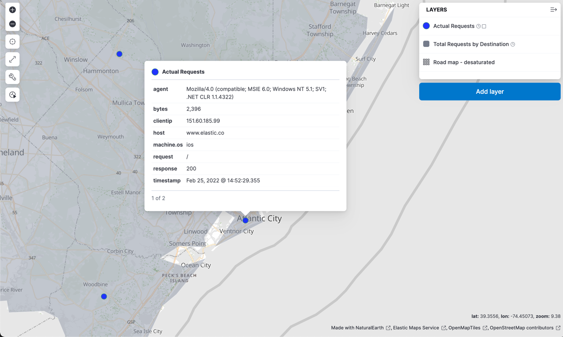Open Total Requests by Destination layer menu
Screen dimensions: 563x337
[x=471, y=44]
